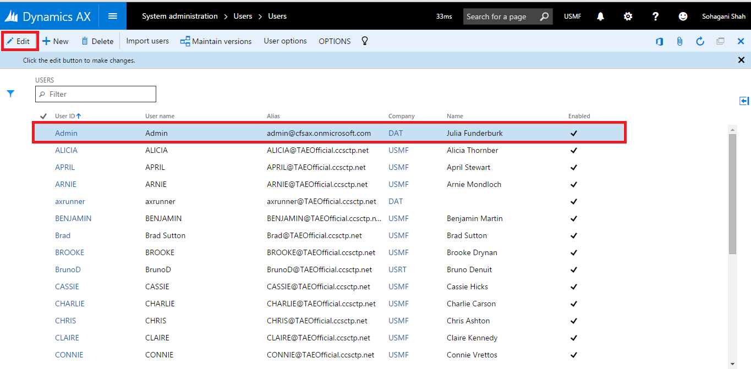Click New to add user
This screenshot has width=751, height=369.
(56, 41)
